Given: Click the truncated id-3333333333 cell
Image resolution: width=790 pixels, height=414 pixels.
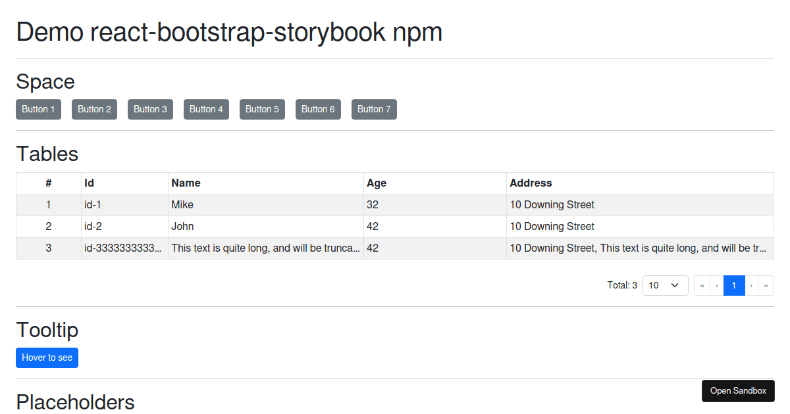Looking at the screenshot, I should [124, 248].
